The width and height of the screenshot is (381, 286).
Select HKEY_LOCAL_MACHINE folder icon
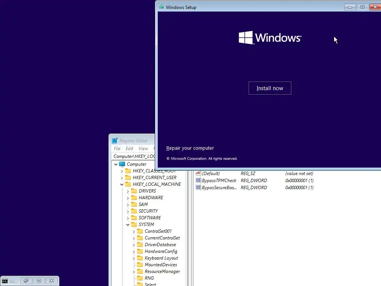pyautogui.click(x=128, y=184)
